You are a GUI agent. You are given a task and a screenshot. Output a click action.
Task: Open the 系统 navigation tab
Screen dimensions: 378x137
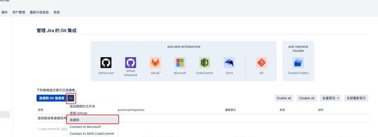point(57,12)
